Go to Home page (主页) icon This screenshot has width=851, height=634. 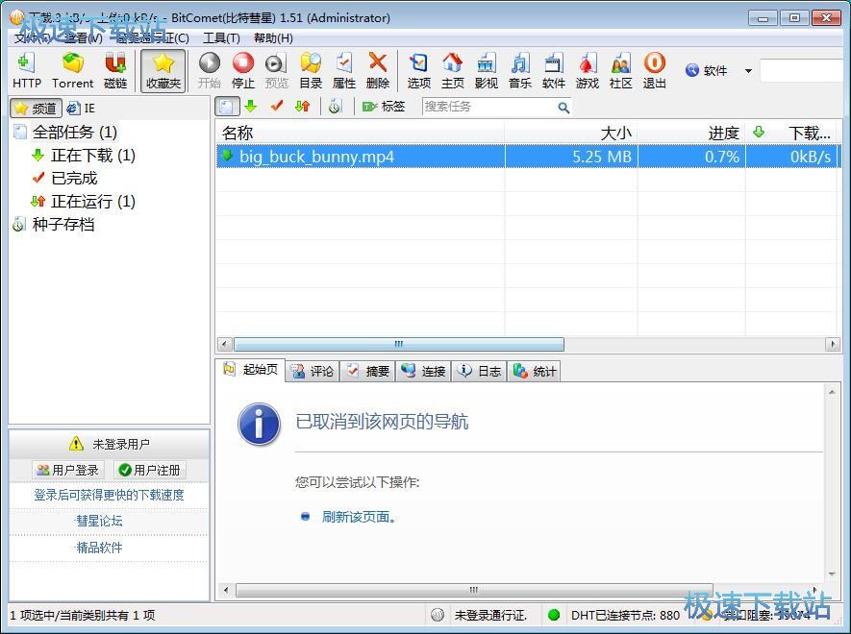pyautogui.click(x=453, y=70)
